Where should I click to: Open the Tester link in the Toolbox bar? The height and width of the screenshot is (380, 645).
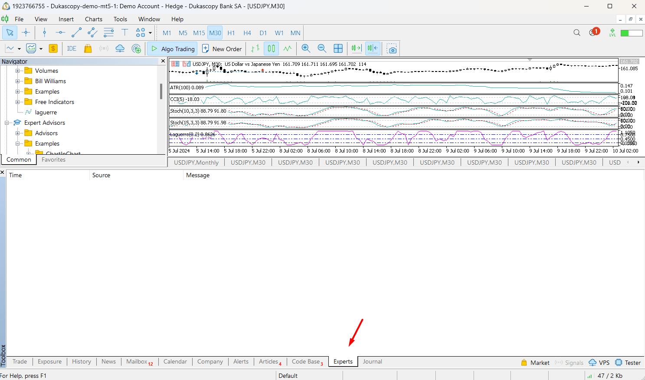[628, 363]
